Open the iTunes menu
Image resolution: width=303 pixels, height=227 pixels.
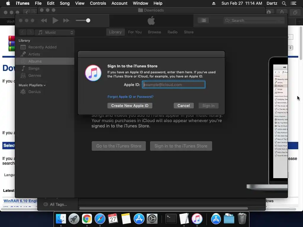tap(22, 3)
